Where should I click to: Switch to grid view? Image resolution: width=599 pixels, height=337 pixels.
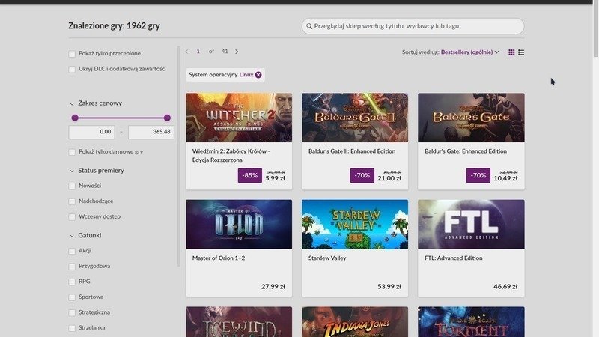point(511,52)
